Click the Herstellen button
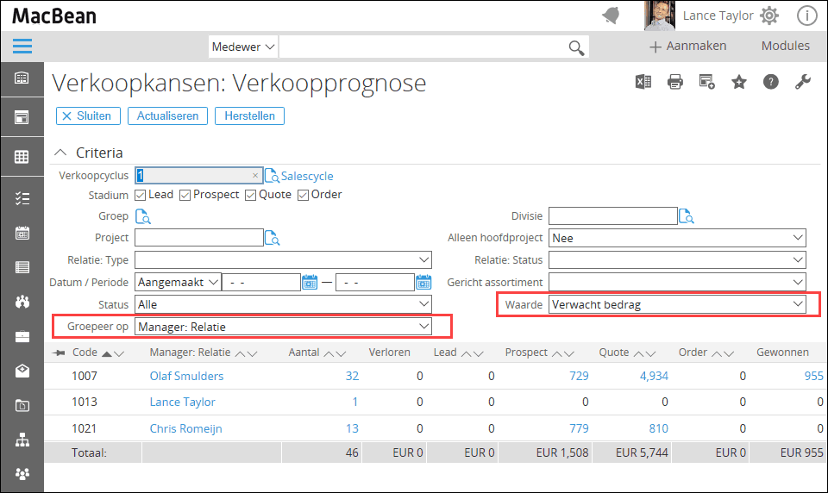Viewport: 828px width, 493px height. tap(249, 115)
